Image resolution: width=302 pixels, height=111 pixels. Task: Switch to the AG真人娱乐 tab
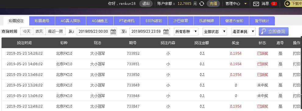point(70,21)
